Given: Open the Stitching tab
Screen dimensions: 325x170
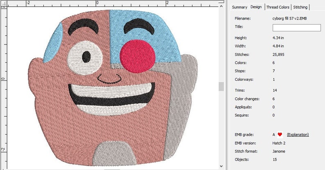Looking at the screenshot, I should tap(300, 7).
